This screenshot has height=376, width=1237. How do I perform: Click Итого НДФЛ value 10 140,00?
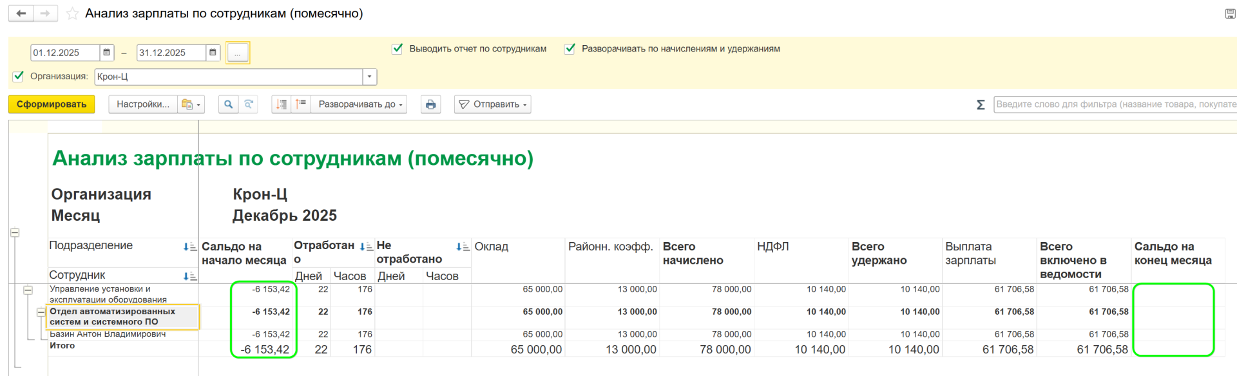pyautogui.click(x=820, y=350)
